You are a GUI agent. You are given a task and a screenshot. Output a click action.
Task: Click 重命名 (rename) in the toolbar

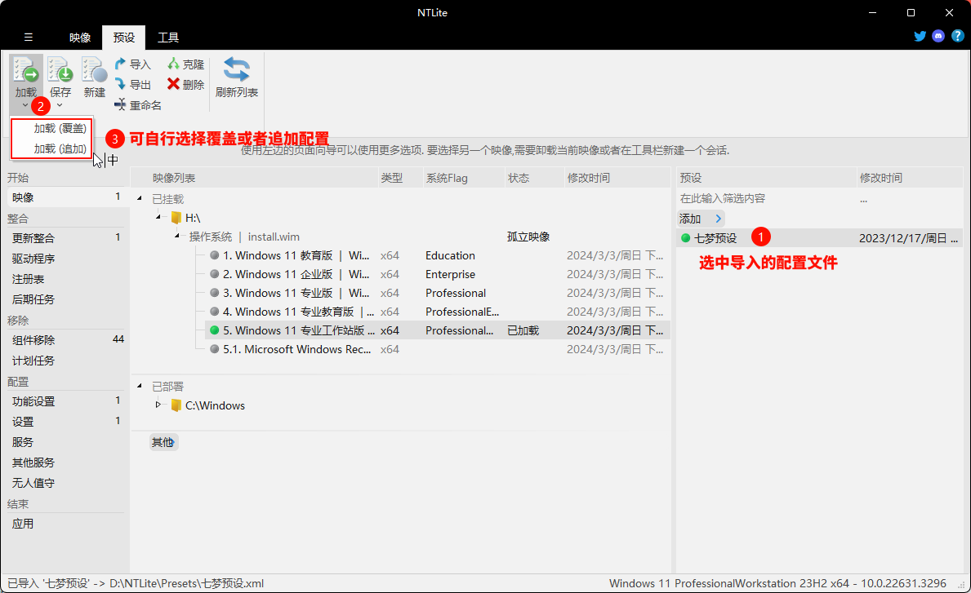pyautogui.click(x=137, y=104)
